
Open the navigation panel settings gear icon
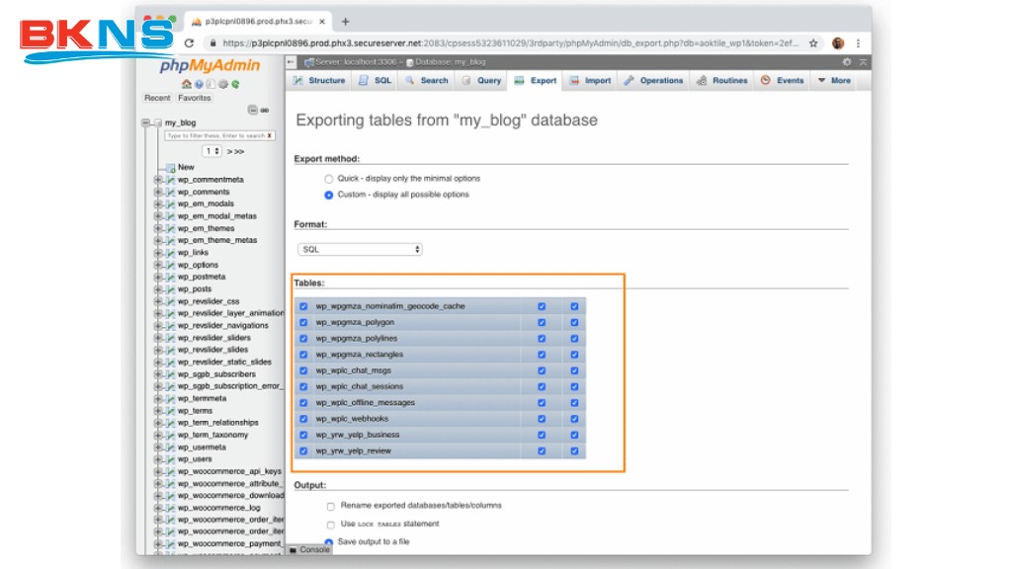(x=221, y=84)
